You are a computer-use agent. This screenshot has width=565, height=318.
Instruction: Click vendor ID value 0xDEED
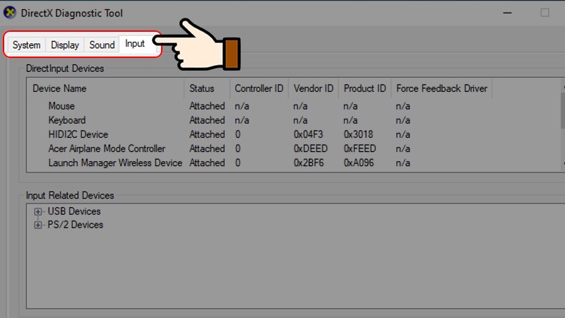[x=311, y=148]
